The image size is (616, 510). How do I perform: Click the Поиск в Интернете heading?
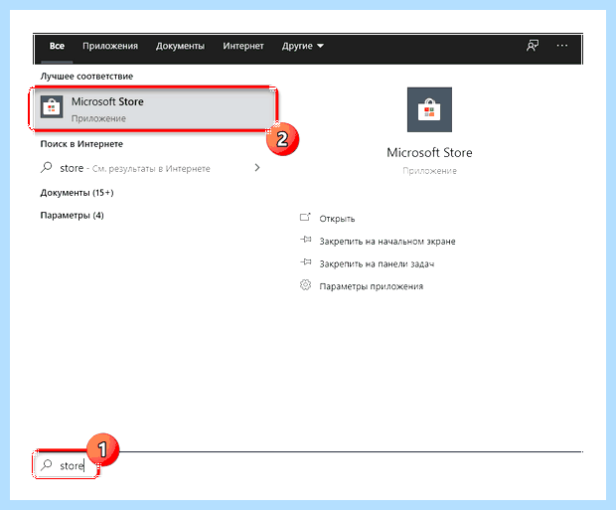point(81,144)
